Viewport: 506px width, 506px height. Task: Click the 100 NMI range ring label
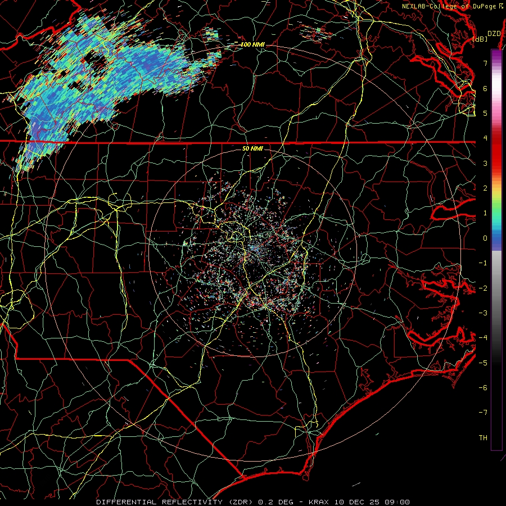pyautogui.click(x=252, y=44)
